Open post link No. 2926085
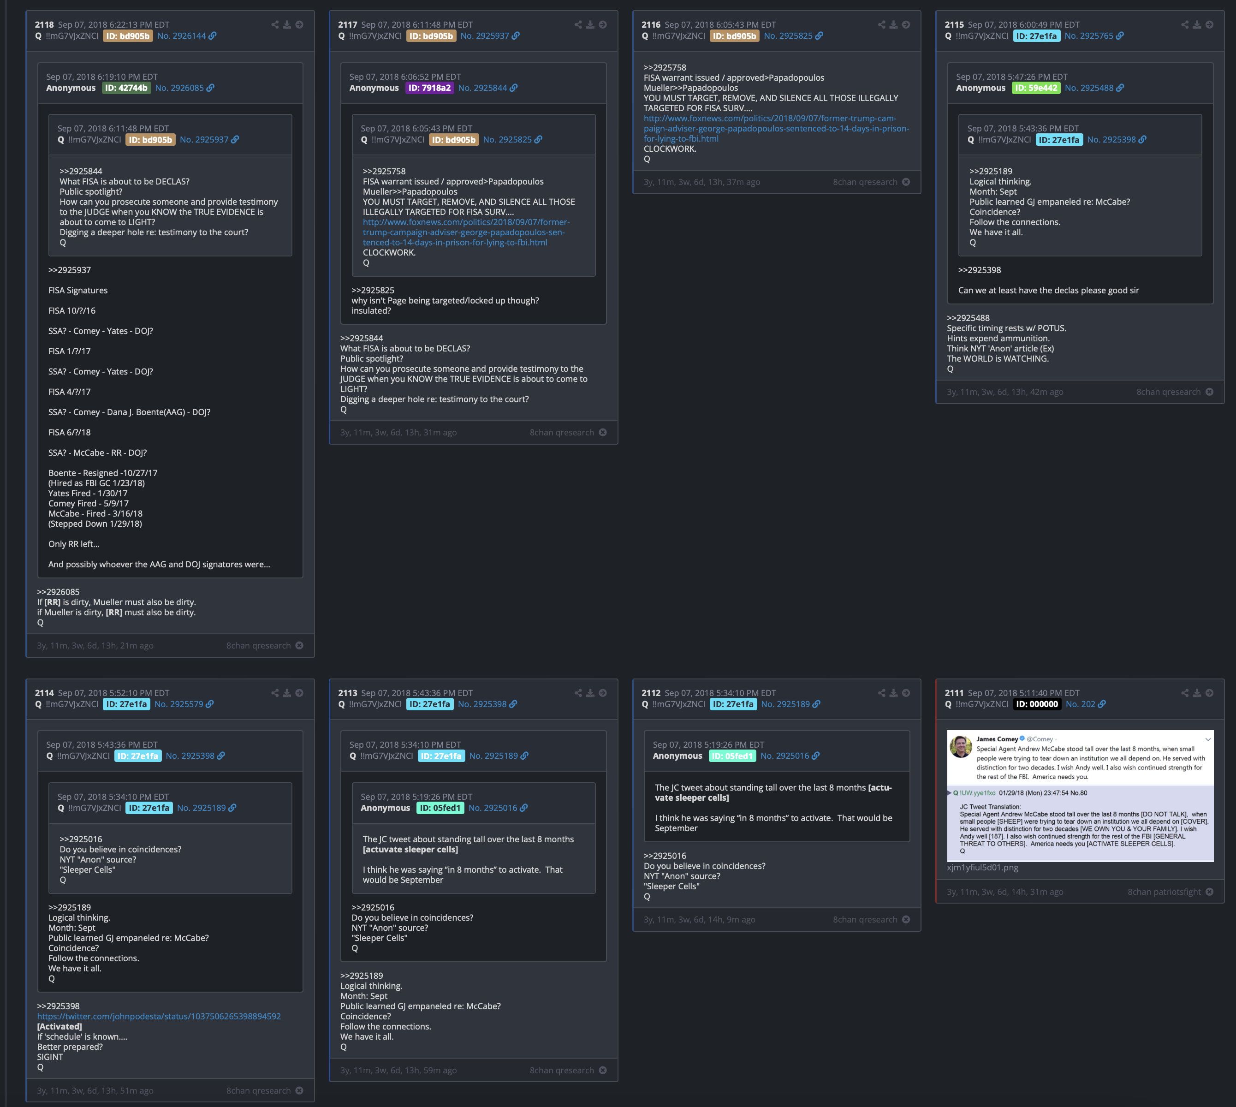The width and height of the screenshot is (1236, 1107). [x=179, y=88]
